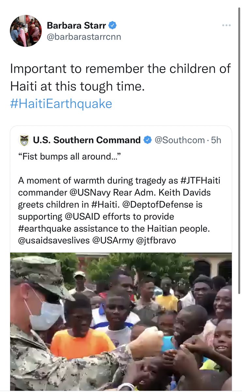This screenshot has width=242, height=392.
Task: Open the @barbarastarrcnn handle
Action: pyautogui.click(x=84, y=37)
